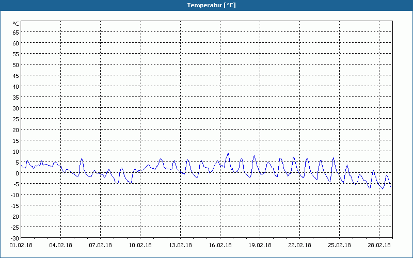413x258 pixels.
Task: Click the minus 30 y-axis label
Action: coord(14,238)
